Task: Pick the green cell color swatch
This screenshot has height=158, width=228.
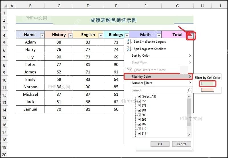Action: click(x=207, y=83)
